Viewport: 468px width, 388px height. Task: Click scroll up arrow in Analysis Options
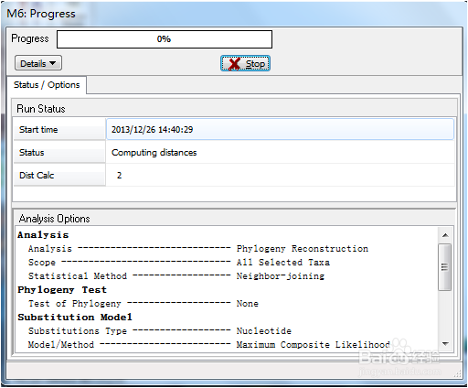pyautogui.click(x=445, y=235)
